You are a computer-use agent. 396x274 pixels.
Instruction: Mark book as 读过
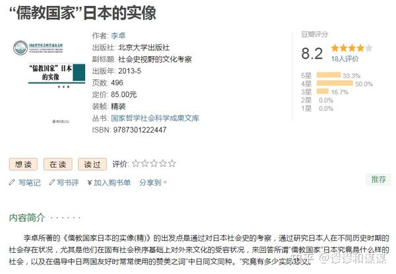pyautogui.click(x=92, y=164)
